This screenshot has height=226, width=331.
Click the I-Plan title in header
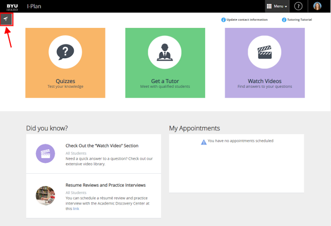click(34, 6)
